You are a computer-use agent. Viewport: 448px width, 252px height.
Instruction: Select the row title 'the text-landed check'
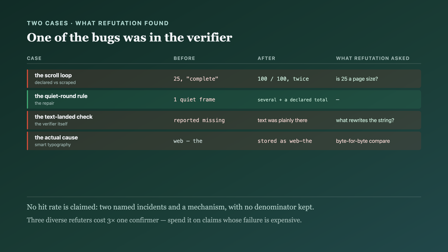pyautogui.click(x=63, y=117)
